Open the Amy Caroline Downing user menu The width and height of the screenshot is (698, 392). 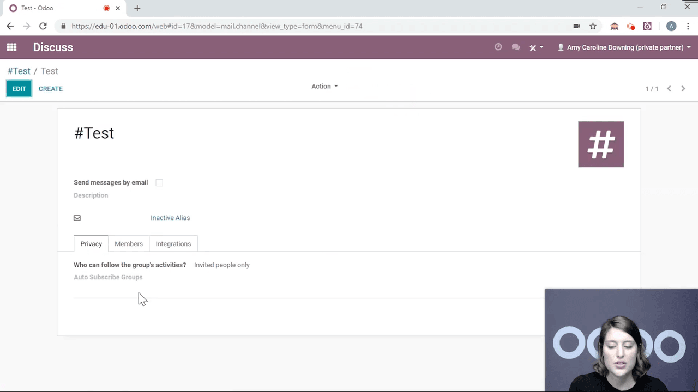click(624, 47)
